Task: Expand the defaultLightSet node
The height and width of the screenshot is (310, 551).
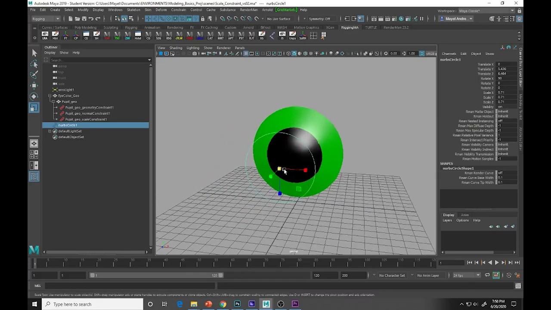Action: pyautogui.click(x=50, y=131)
